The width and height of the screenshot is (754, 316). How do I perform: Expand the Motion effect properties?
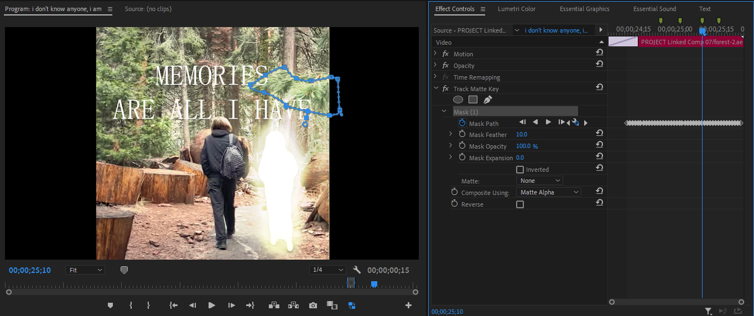tap(435, 54)
